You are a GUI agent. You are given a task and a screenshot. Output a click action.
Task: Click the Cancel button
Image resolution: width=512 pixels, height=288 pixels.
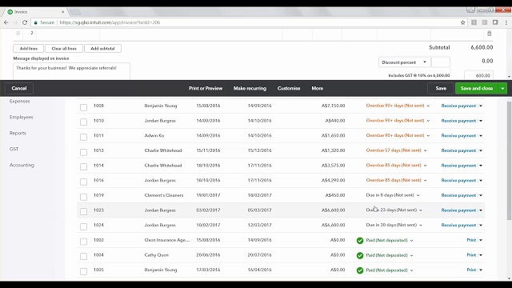tap(19, 88)
